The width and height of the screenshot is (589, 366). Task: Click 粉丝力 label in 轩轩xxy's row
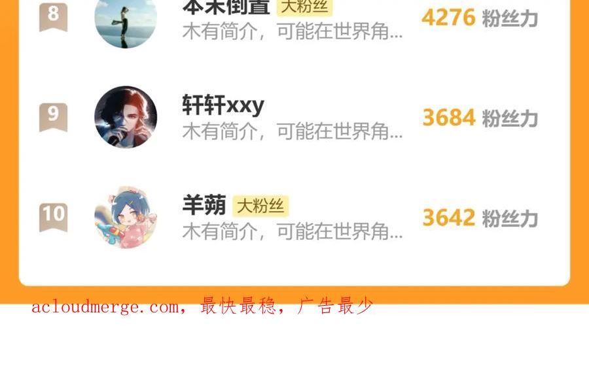point(510,118)
